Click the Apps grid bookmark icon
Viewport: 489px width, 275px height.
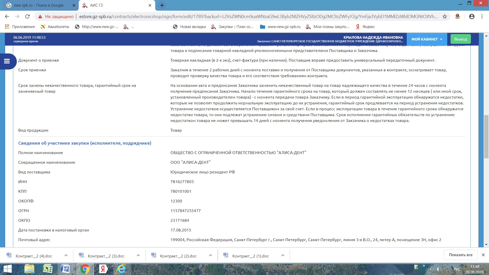click(x=7, y=27)
